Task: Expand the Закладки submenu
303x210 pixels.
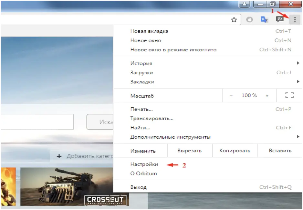Action: click(141, 82)
